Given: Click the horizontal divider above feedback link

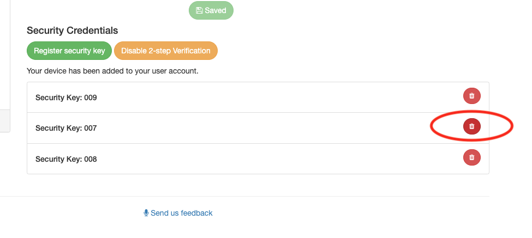Looking at the screenshot, I should (244, 196).
